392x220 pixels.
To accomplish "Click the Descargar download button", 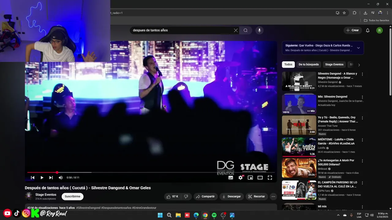I will (x=232, y=196).
